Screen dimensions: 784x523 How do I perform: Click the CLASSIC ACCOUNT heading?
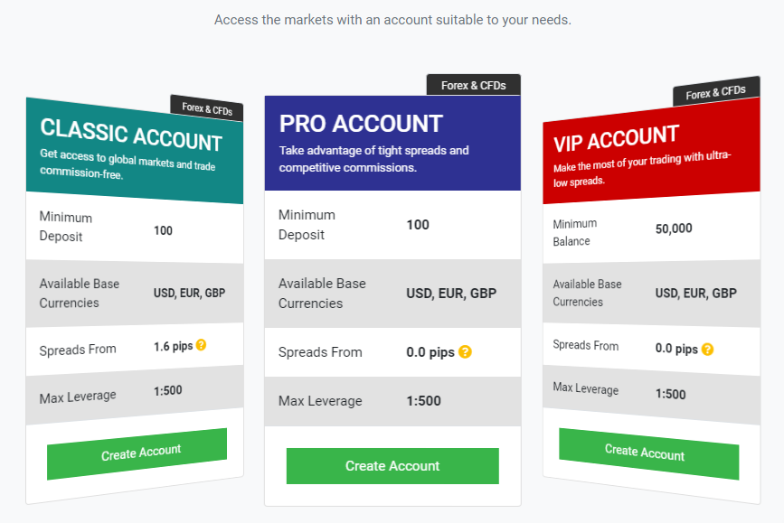click(x=131, y=135)
